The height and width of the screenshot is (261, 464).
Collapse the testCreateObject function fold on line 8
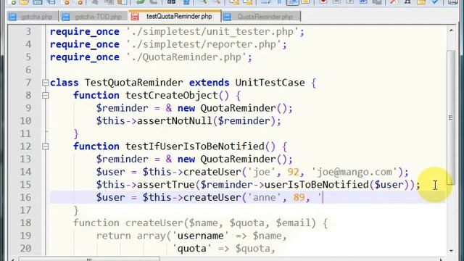[x=45, y=95]
